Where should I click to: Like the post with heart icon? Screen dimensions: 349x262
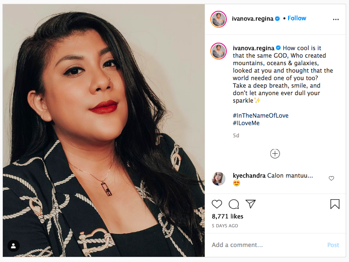(x=217, y=204)
